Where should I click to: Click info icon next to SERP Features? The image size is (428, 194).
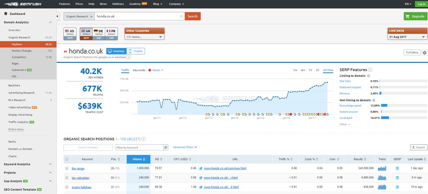(370, 70)
